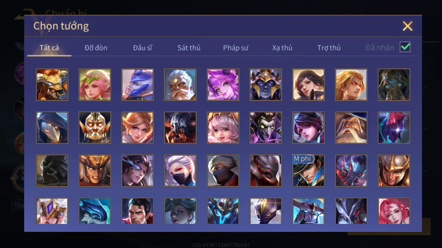Select the blonde hero with red eyes

point(351,85)
